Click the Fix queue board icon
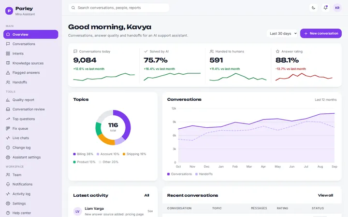 point(8,128)
